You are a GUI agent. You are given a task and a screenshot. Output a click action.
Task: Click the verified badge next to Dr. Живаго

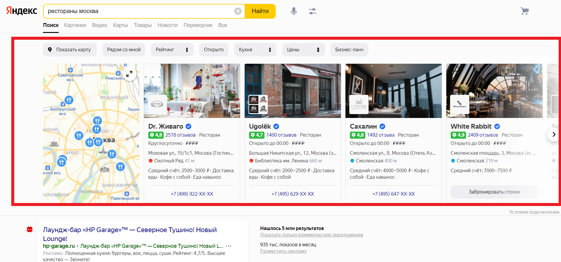[188, 127]
